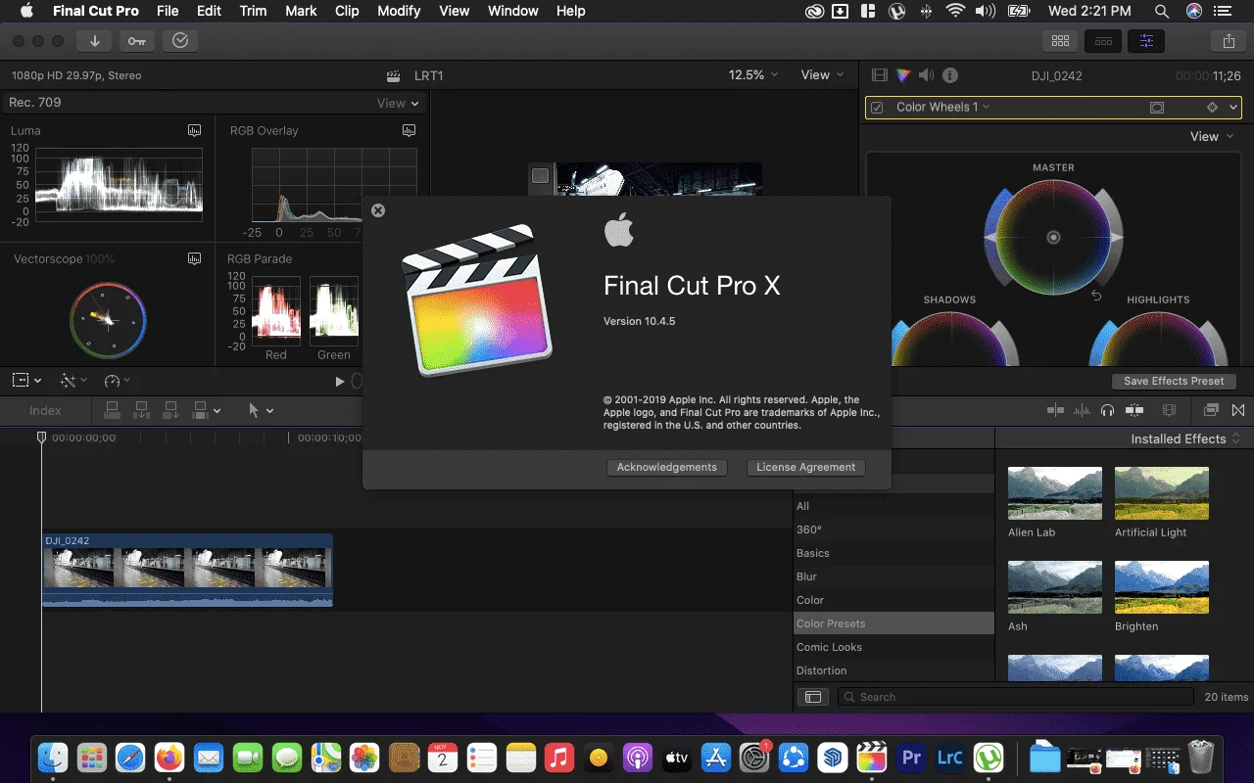Select the Color Presets effects category
This screenshot has height=783, width=1254.
click(x=893, y=623)
